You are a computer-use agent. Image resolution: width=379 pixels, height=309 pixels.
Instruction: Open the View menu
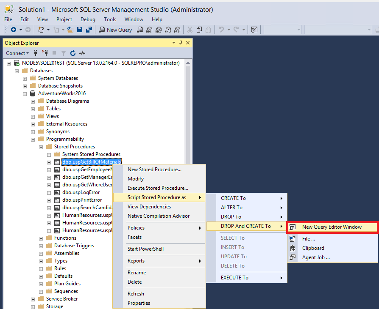(x=42, y=19)
